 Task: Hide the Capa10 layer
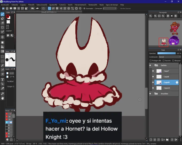[x=153, y=88]
